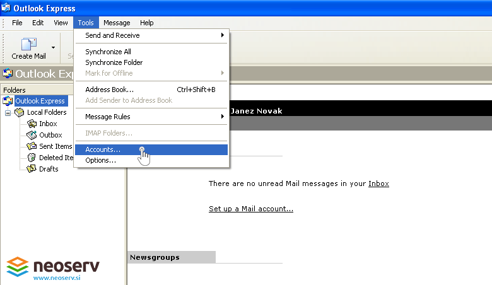Click the Sent Items folder icon
This screenshot has width=492, height=285.
pos(32,146)
